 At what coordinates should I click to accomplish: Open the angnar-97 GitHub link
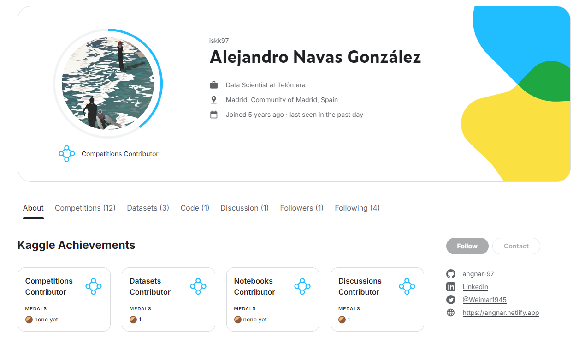point(478,274)
